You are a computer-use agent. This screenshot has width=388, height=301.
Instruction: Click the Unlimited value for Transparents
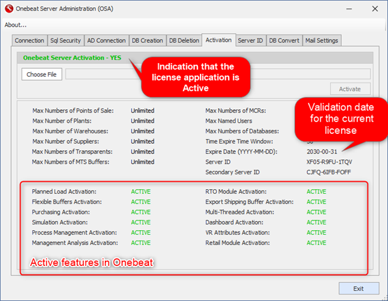pyautogui.click(x=143, y=151)
